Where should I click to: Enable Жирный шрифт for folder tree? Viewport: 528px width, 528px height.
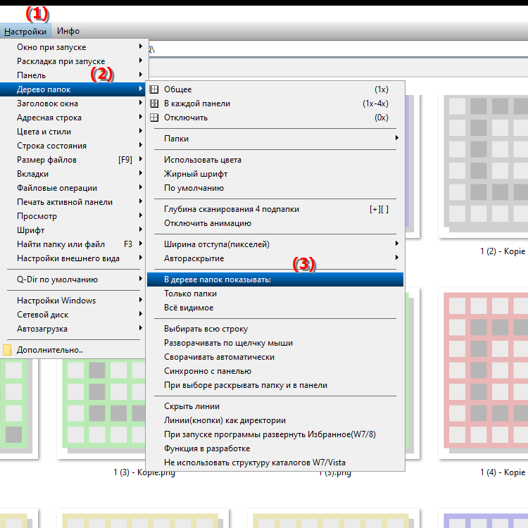(195, 174)
